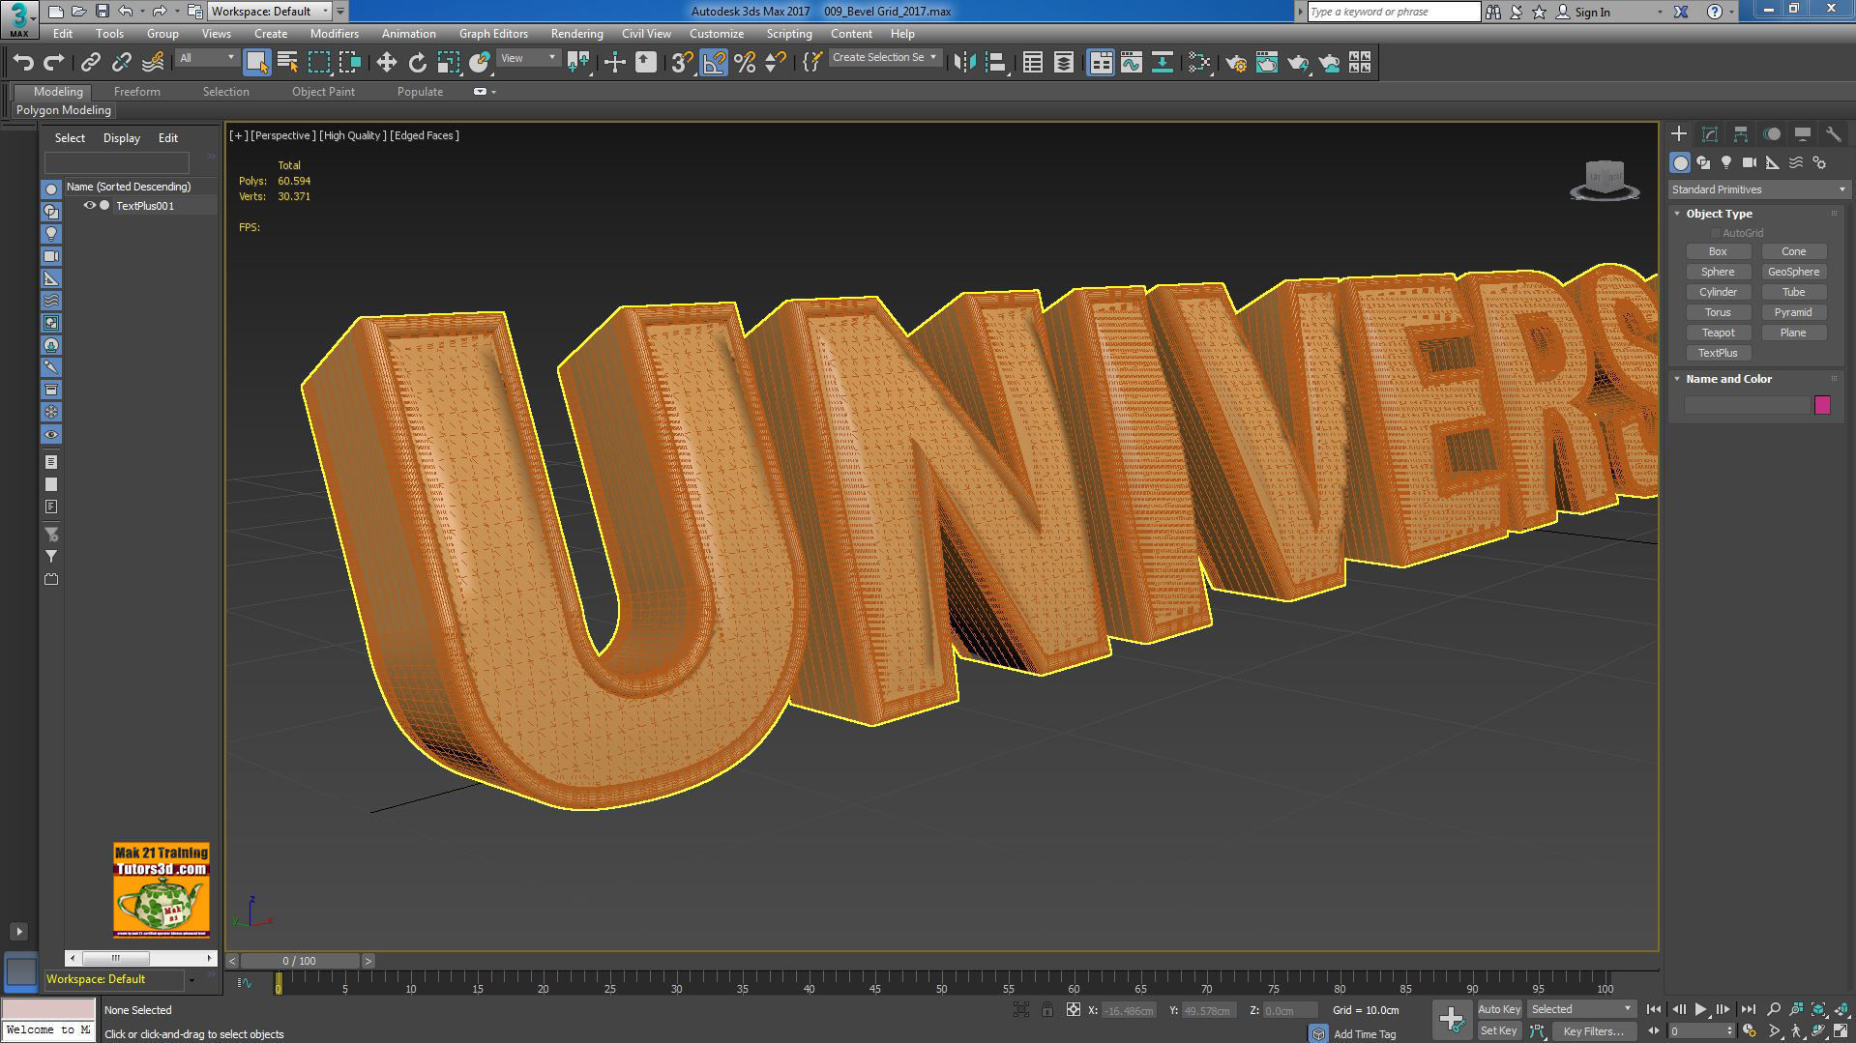This screenshot has height=1043, width=1856.
Task: Toggle visibility eye of TextPlus001
Action: click(89, 206)
